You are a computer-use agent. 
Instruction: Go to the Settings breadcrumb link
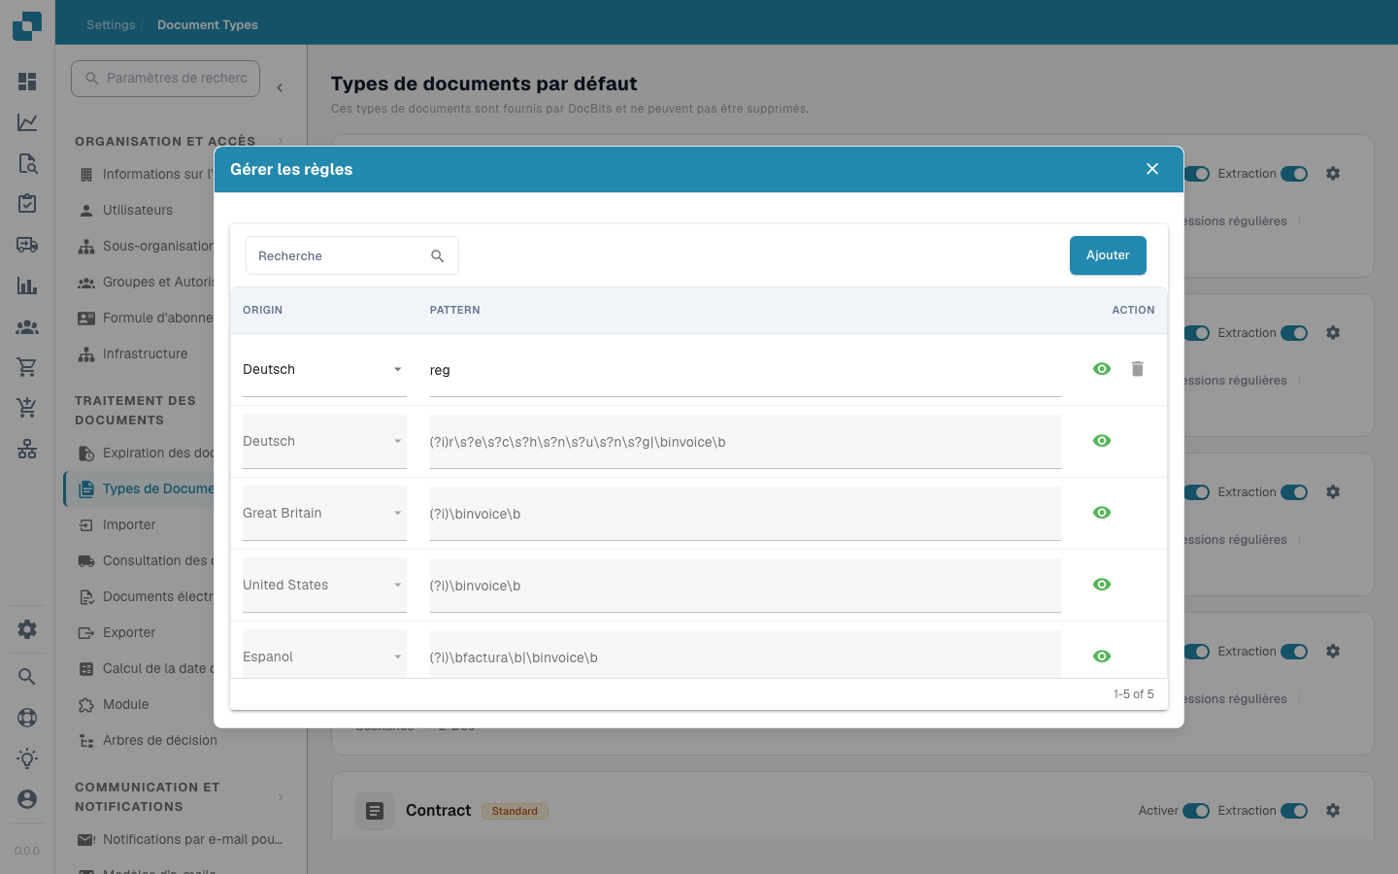click(111, 25)
